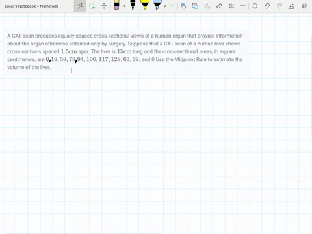This screenshot has height=234, width=312.
Task: Open notifications bell
Action: coord(255,6)
